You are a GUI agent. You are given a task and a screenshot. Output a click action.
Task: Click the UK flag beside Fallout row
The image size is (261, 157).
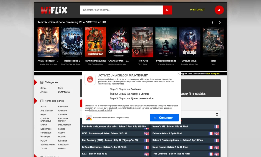pos(217,134)
